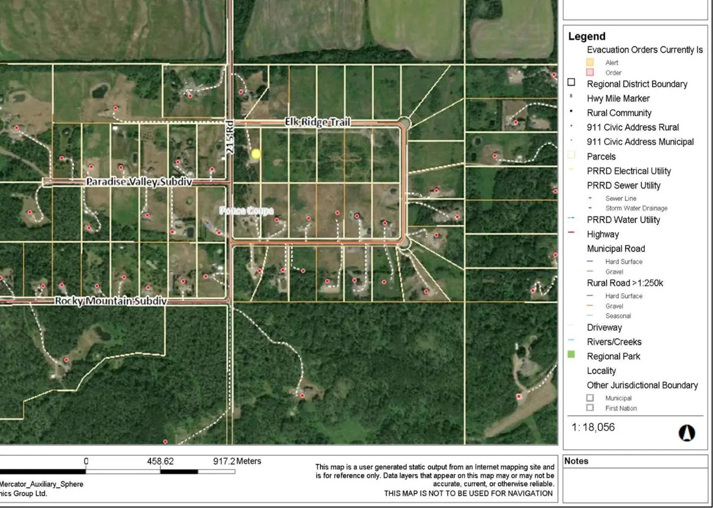The width and height of the screenshot is (713, 508).
Task: Click the PRRD Sewer Utility legend entry
Action: 623,185
